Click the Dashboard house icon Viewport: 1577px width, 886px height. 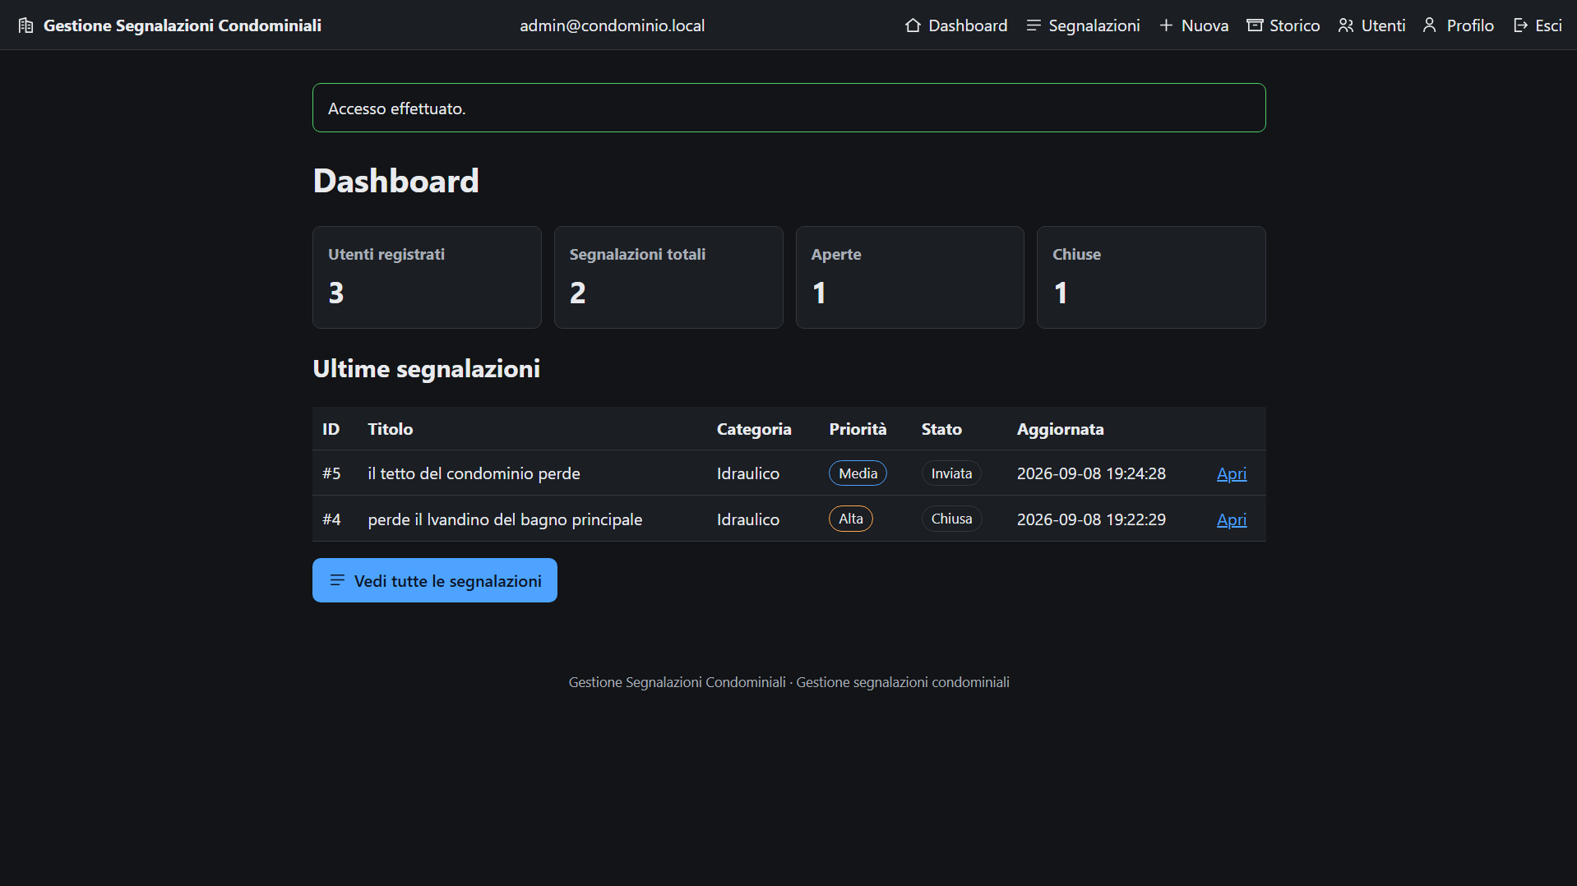coord(913,25)
